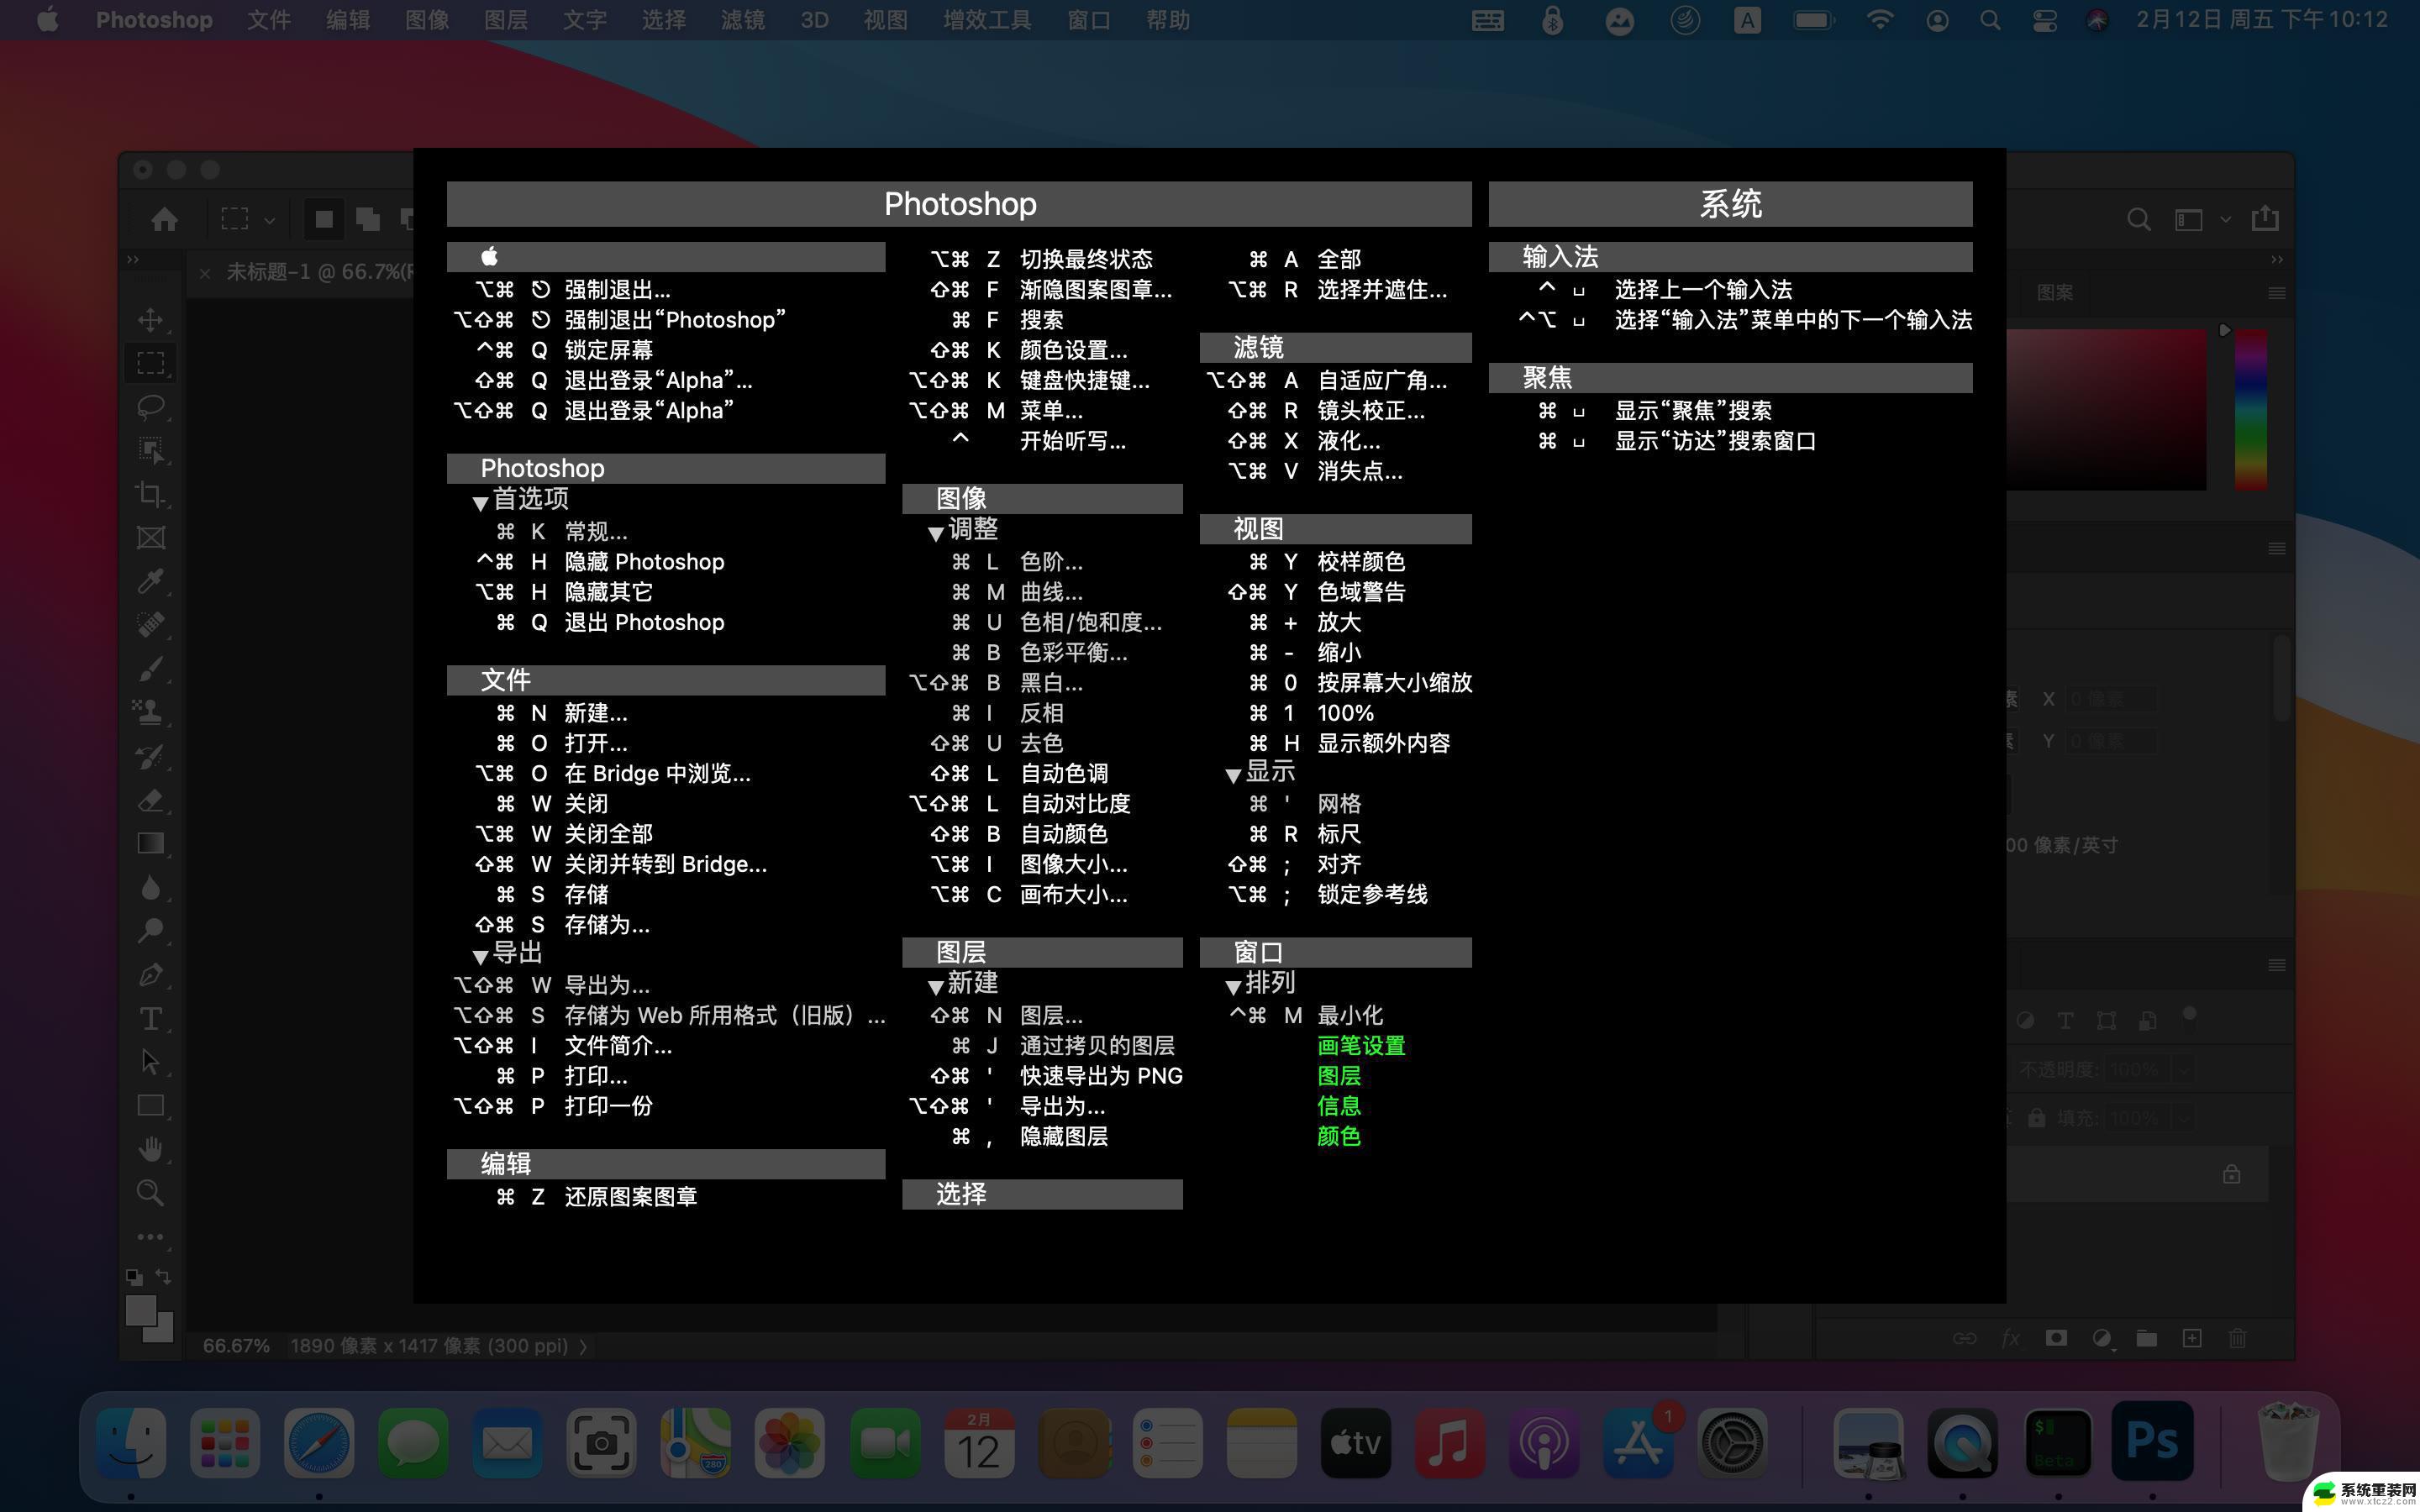Image resolution: width=2420 pixels, height=1512 pixels.
Task: Click the 图层 green entry under 窗口
Action: click(1339, 1076)
